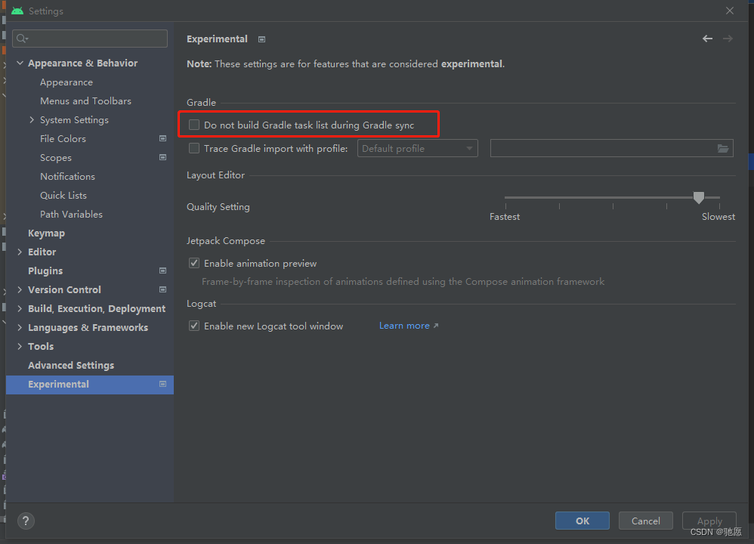Go to Plugins settings
This screenshot has height=544, width=754.
45,270
